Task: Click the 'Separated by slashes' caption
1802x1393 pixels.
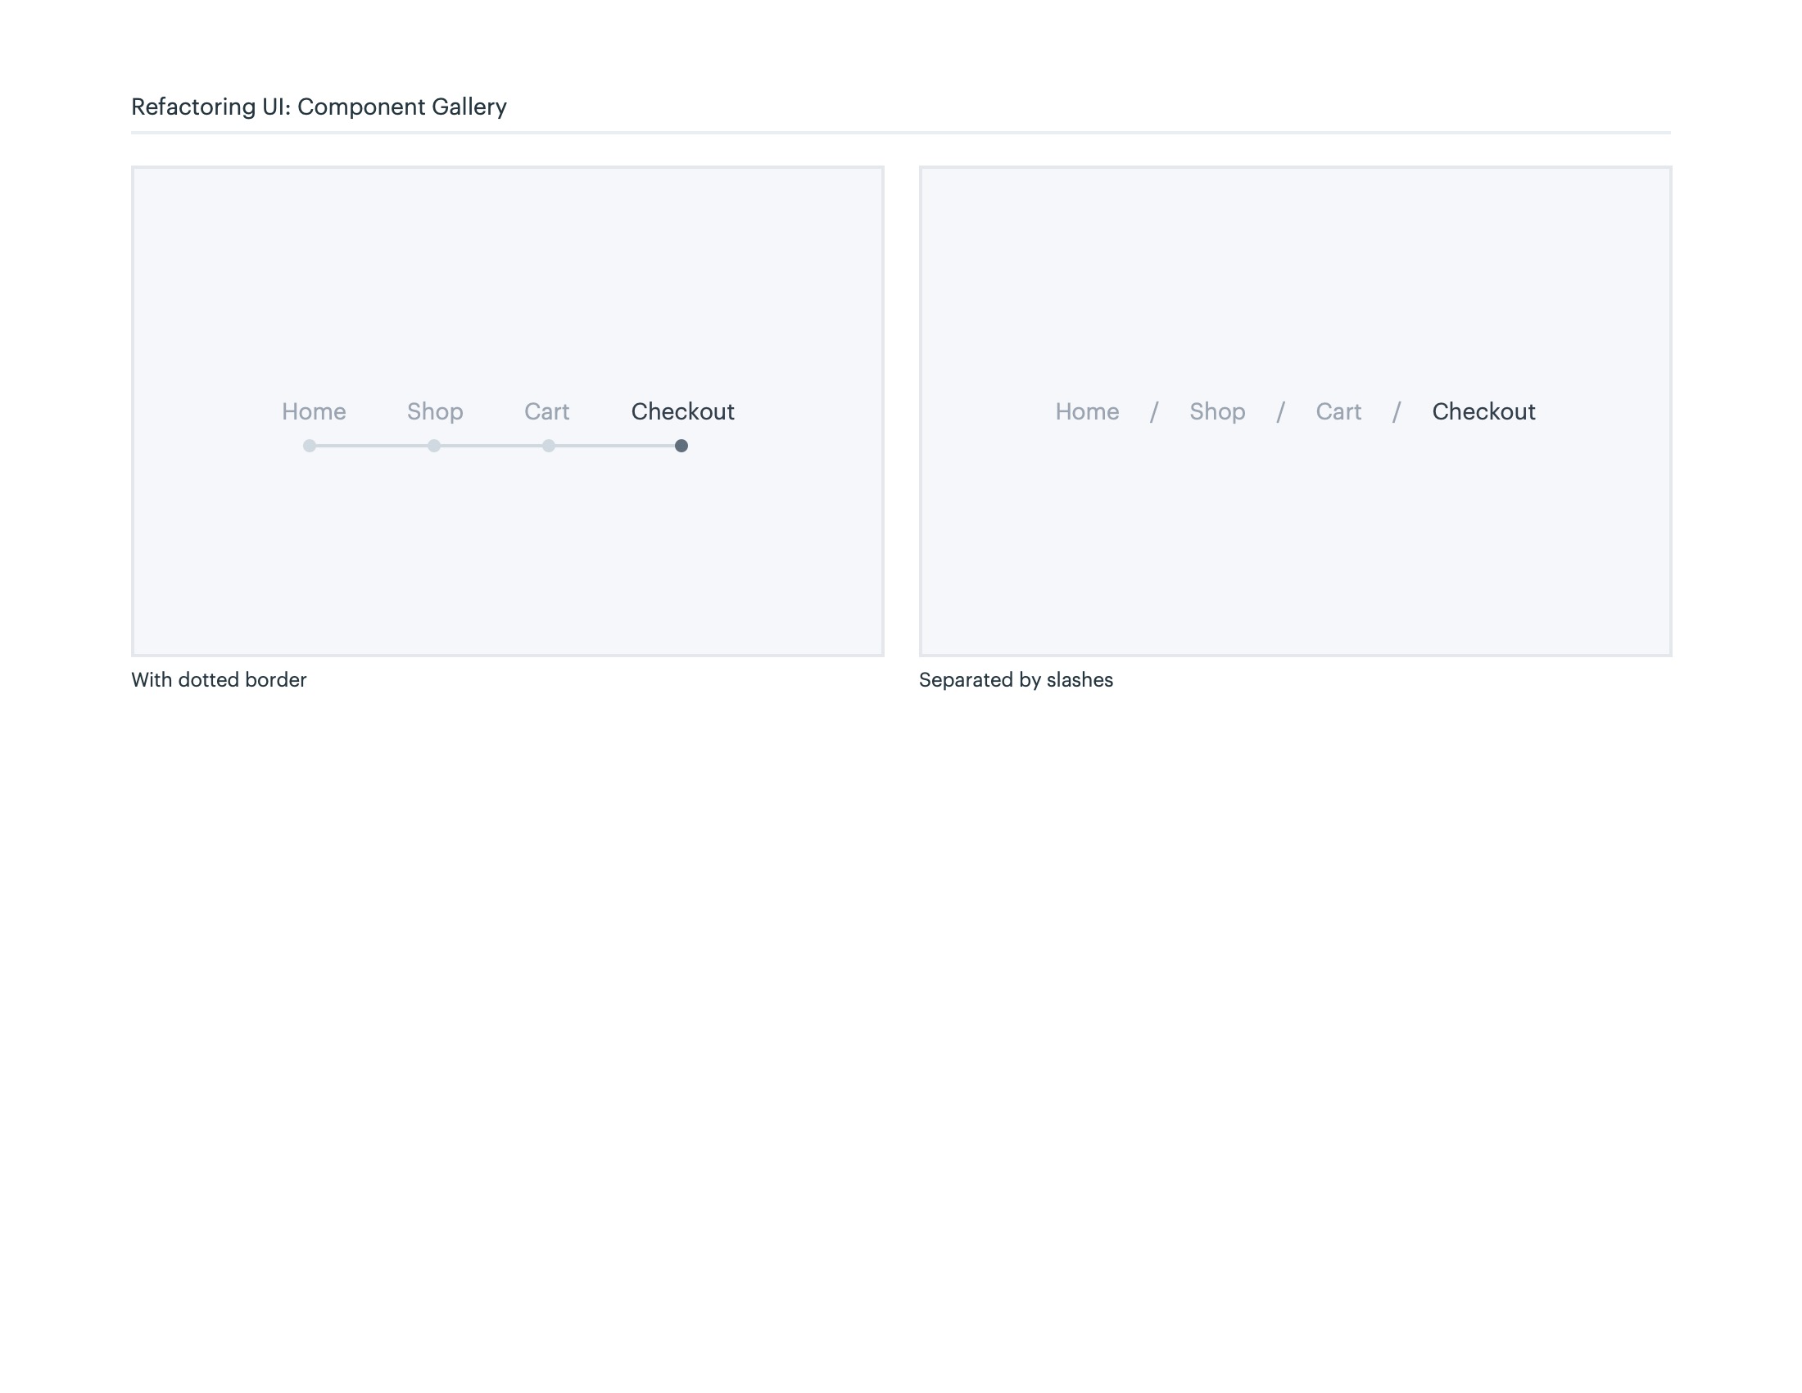Action: coord(1016,679)
